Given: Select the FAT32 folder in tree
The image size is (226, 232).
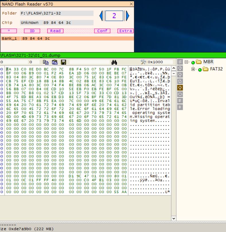Looking at the screenshot, I should [215, 69].
